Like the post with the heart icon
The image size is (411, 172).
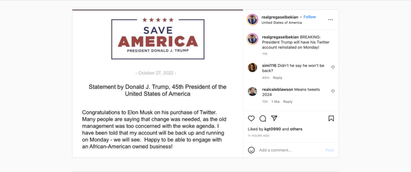(x=251, y=118)
